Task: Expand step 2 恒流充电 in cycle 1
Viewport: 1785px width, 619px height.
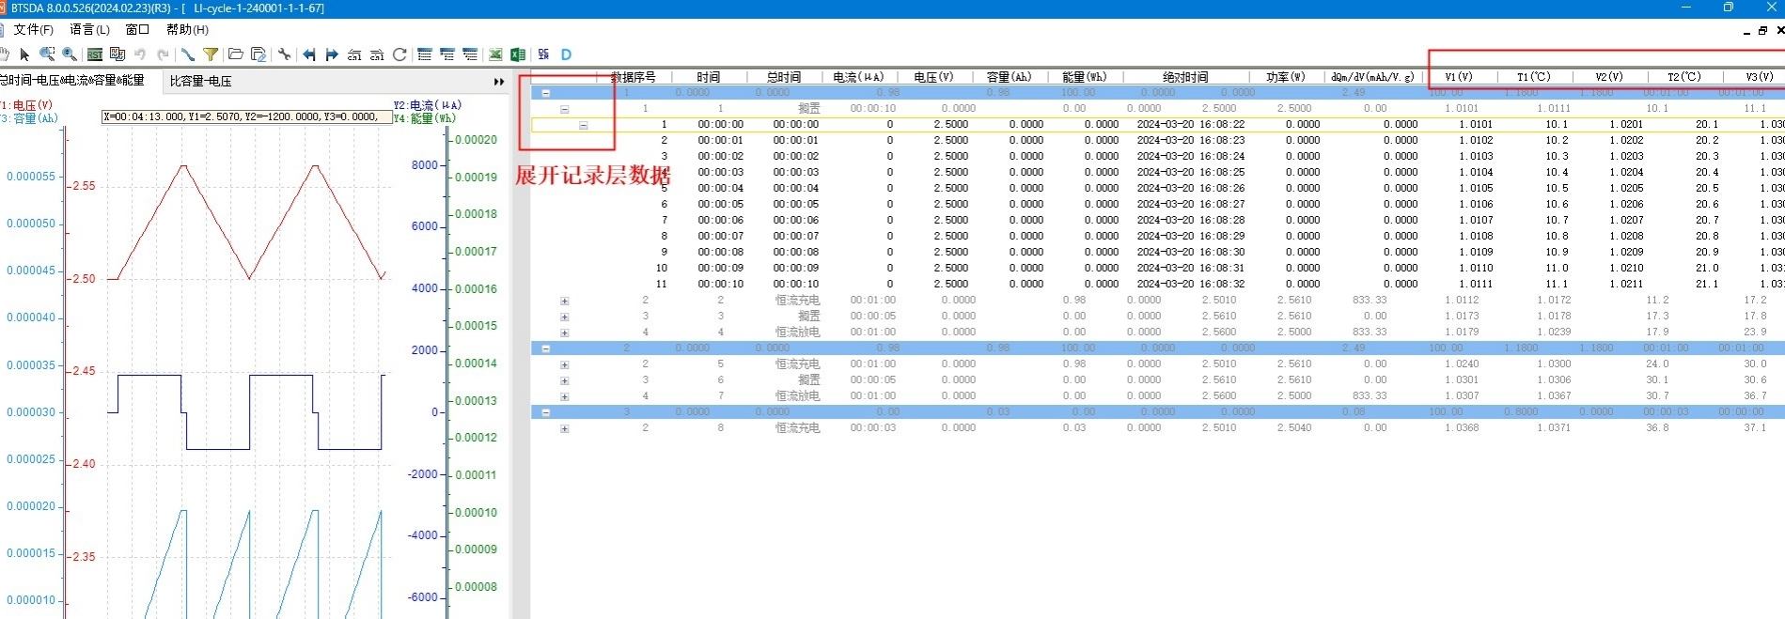Action: pos(565,302)
